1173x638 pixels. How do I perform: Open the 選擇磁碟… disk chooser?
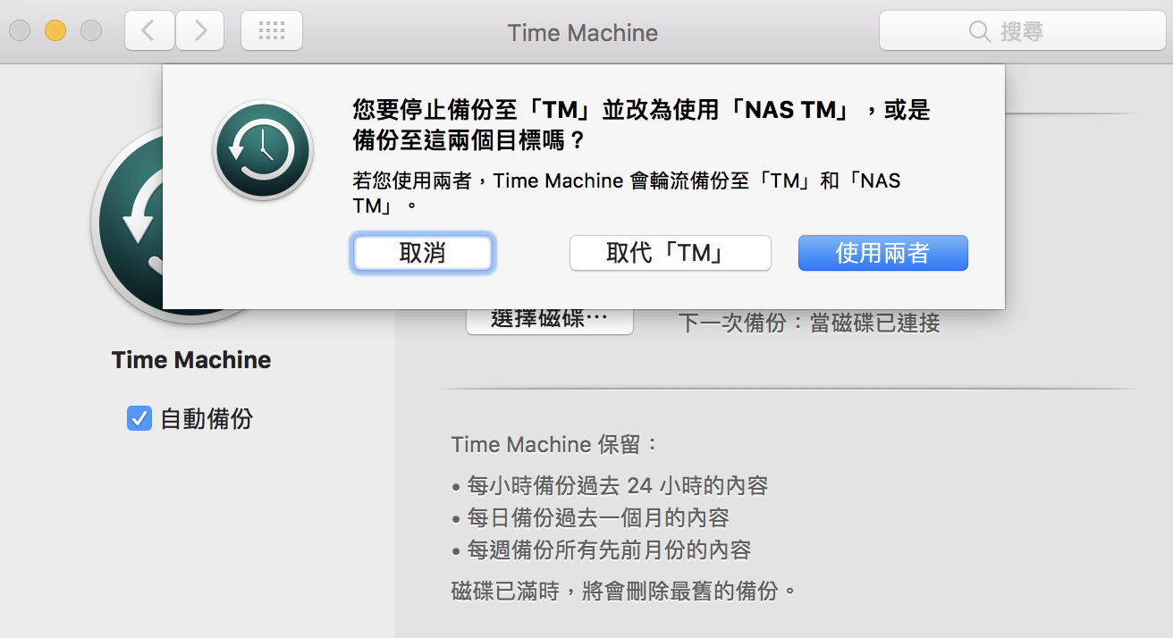549,320
